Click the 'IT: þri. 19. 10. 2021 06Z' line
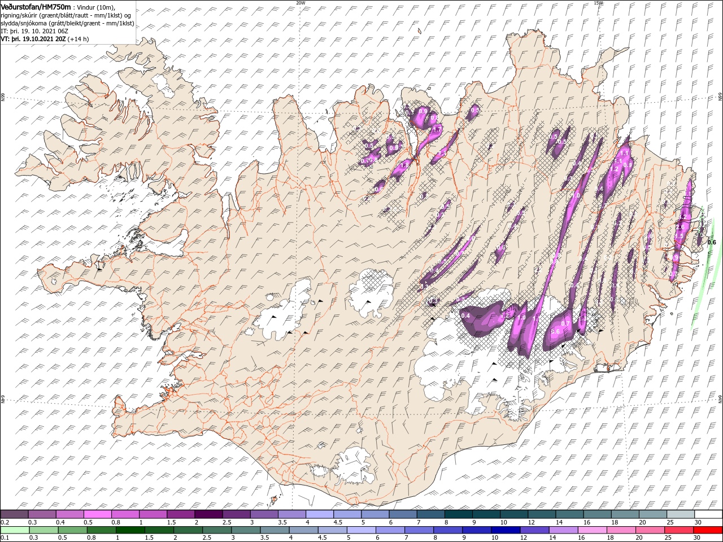 coord(34,31)
